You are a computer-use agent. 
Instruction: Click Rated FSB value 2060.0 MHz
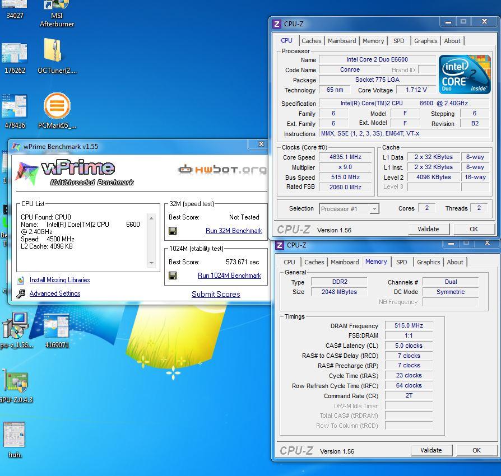345,187
